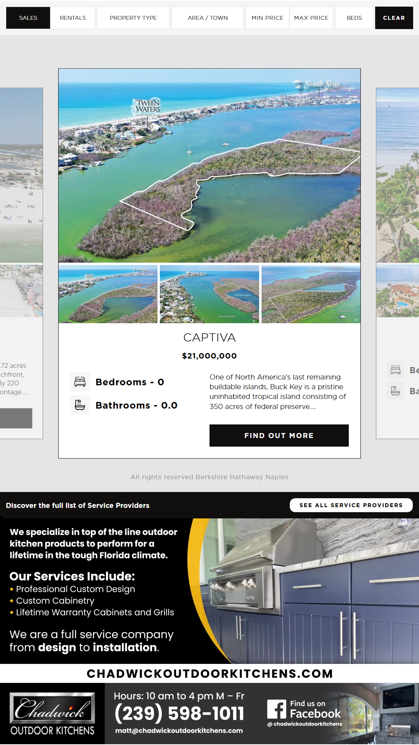Screen dimensions: 419x745
Task: Click the bed icon beside Bedrooms
Action: pyautogui.click(x=80, y=382)
